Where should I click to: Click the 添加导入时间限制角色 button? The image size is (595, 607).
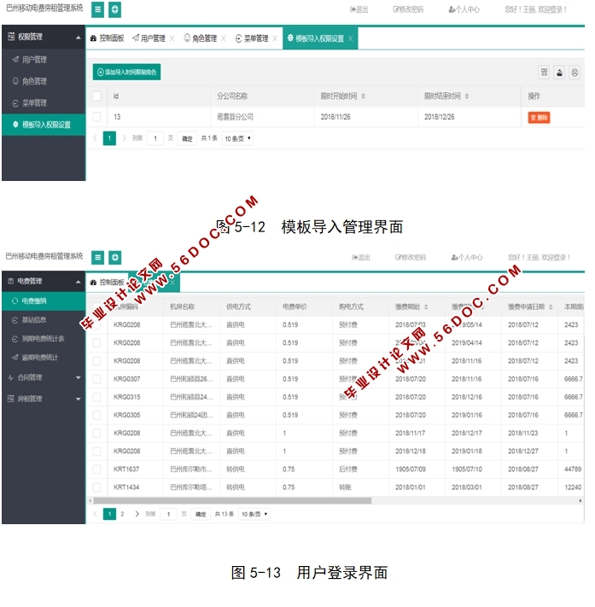pyautogui.click(x=126, y=73)
